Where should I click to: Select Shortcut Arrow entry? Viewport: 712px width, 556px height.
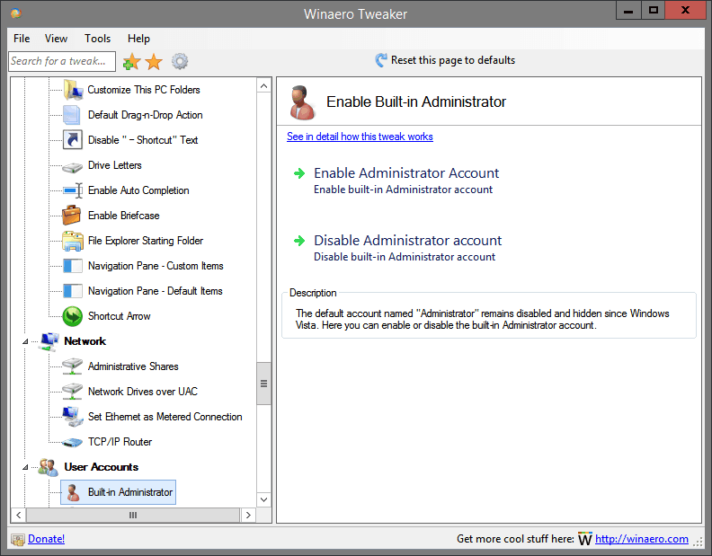pos(119,316)
